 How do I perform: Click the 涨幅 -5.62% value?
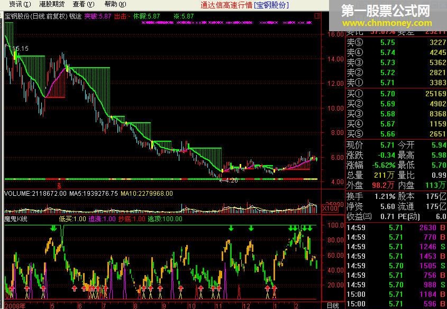tap(384, 165)
